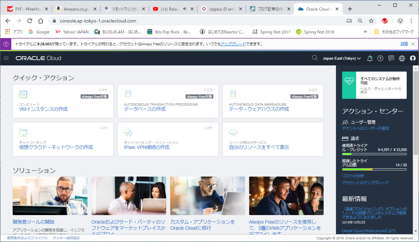Switch to the sqlplus の set tab

(221, 9)
